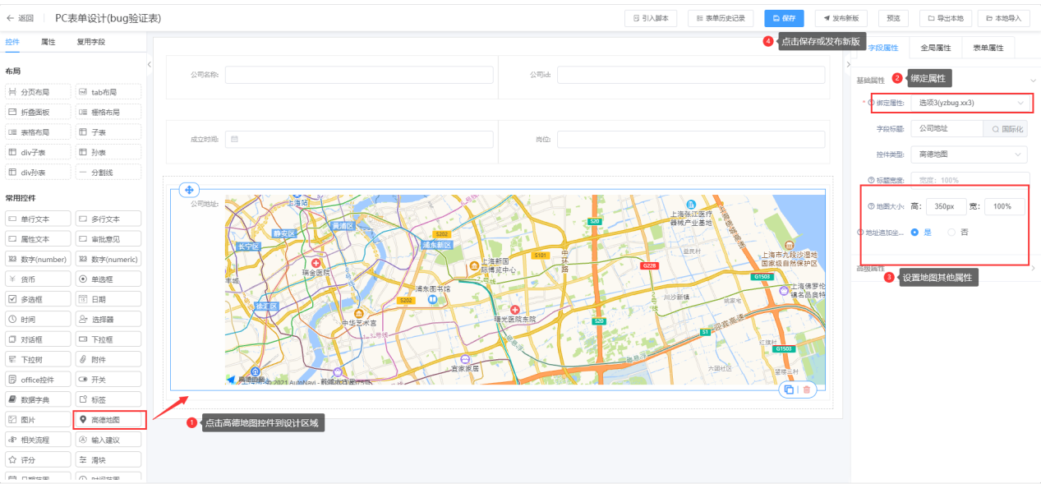Click the copy icon below the map
Viewport: 1041px width, 484px height.
[789, 390]
